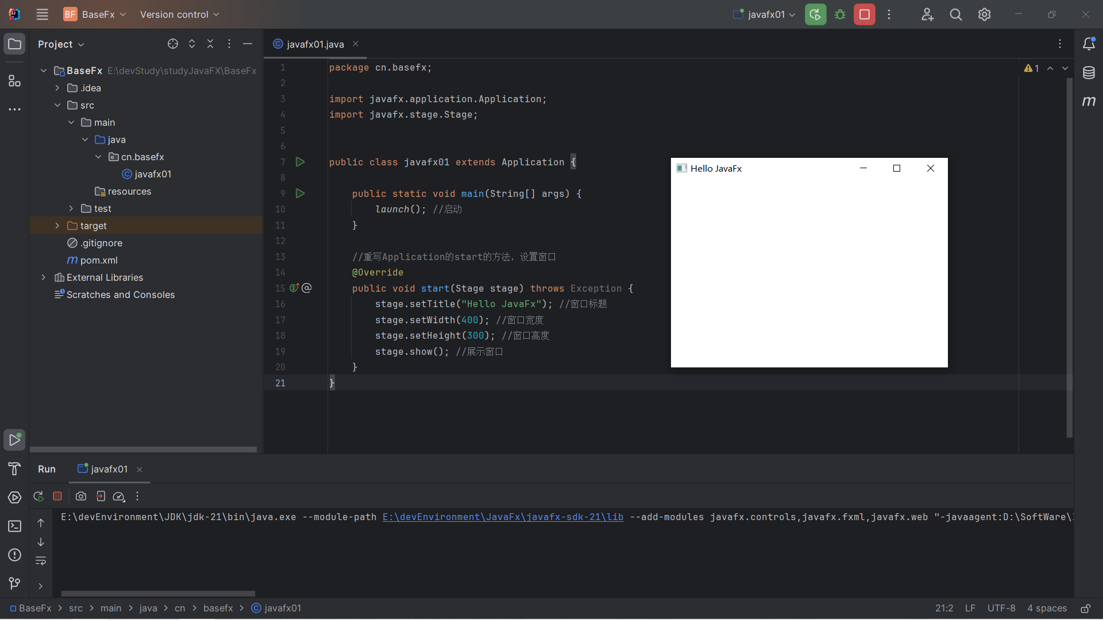Screen dimensions: 1103x620
Task: Take thread dump camera icon
Action: [81, 496]
